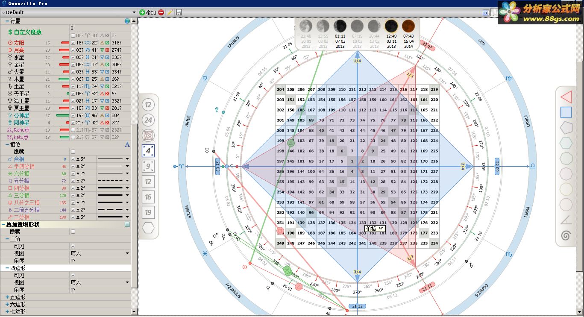Select the hexagon chart button in left palette

click(148, 228)
